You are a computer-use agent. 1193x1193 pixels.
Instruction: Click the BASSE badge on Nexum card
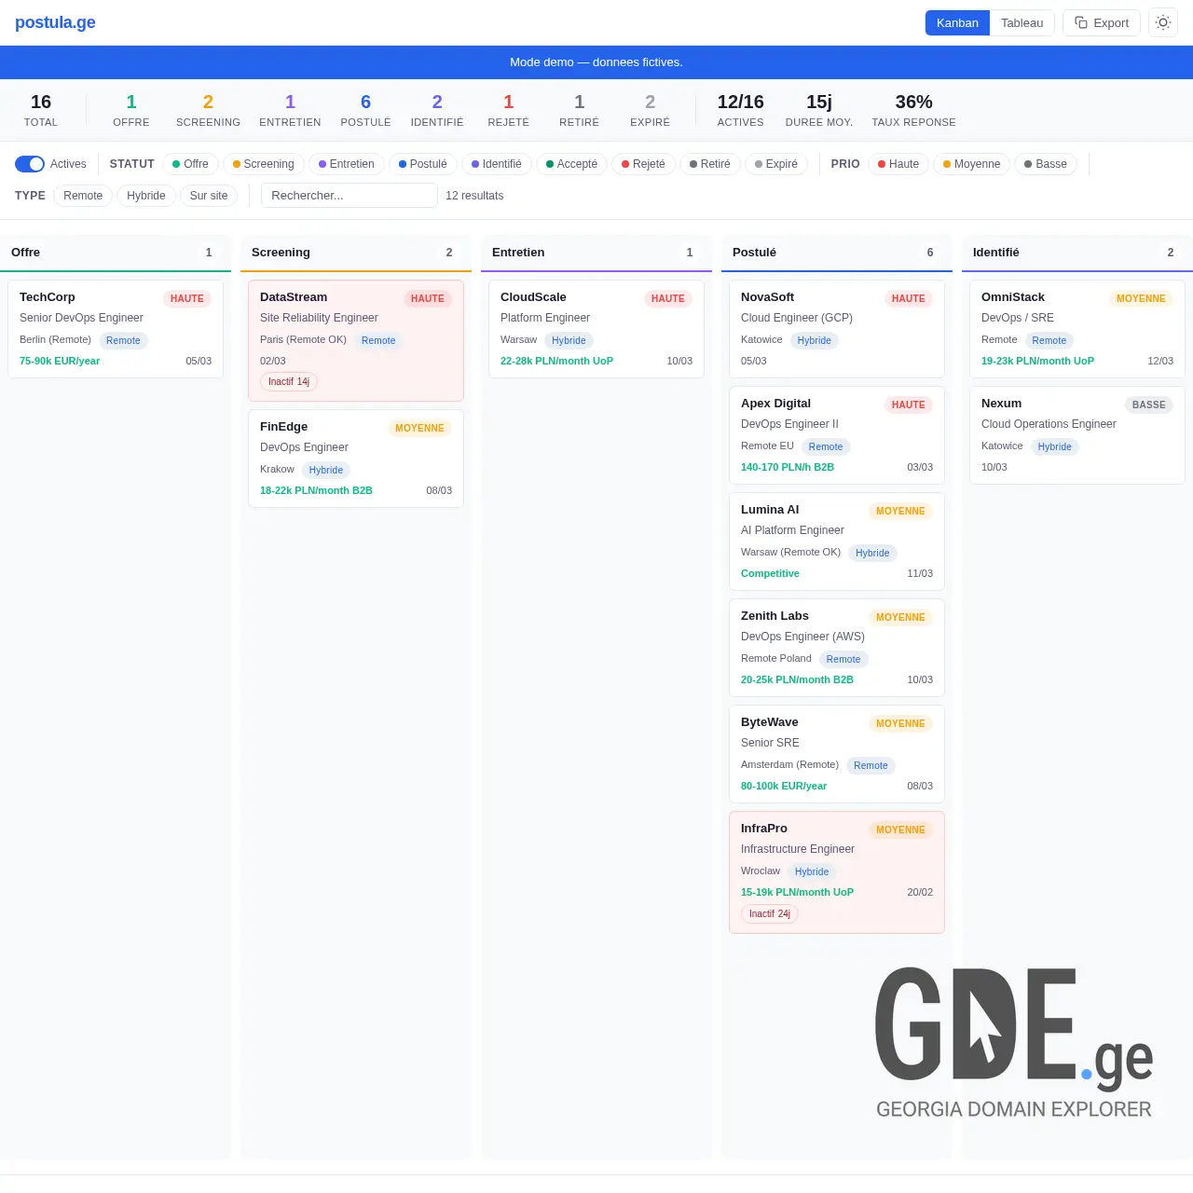tap(1149, 405)
